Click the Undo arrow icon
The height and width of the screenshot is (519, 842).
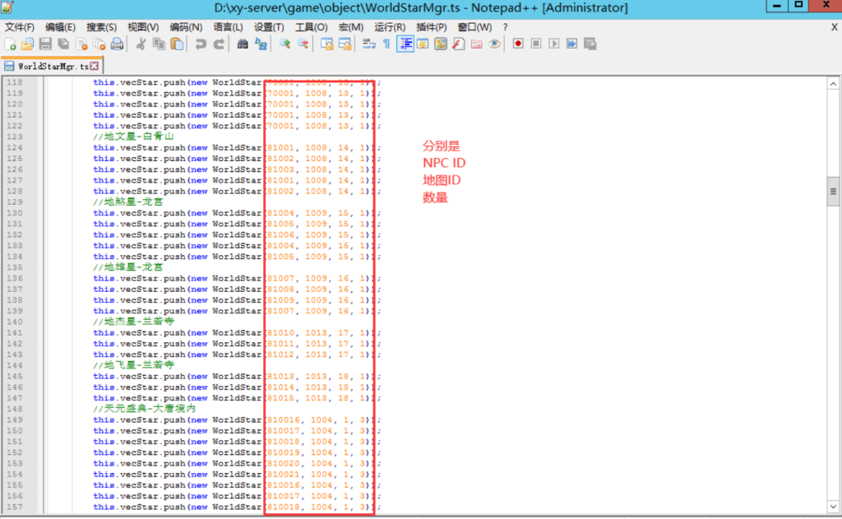[x=201, y=44]
